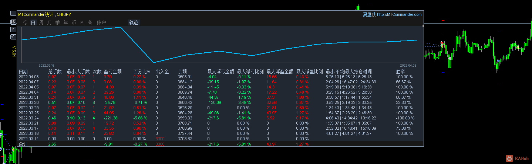The height and width of the screenshot is (164, 532).
Task: Click the 次数 column header
Action: pos(97,71)
